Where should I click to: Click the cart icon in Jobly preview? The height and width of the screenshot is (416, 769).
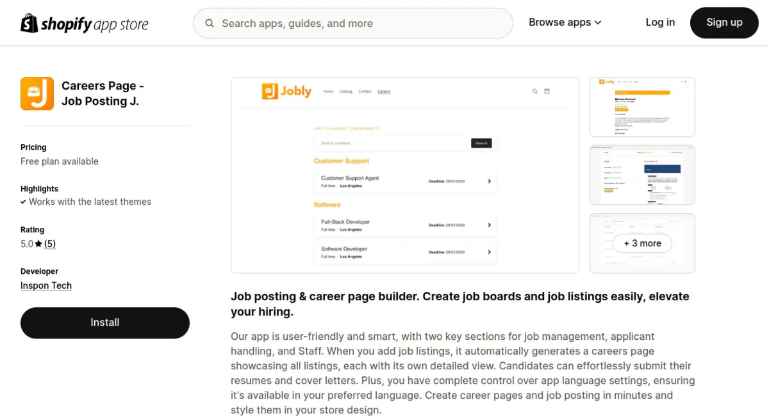coord(547,92)
